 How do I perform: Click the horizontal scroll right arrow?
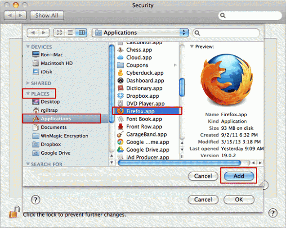(260, 163)
